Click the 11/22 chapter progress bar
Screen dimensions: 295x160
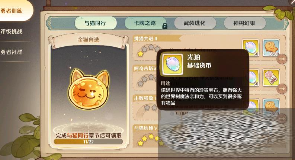click(89, 141)
